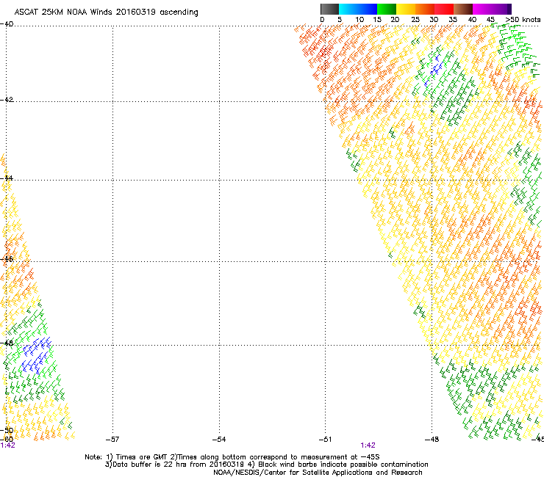The height and width of the screenshot is (477, 544).
Task: Click the purple 1:42 time near -51
Action: (368, 445)
